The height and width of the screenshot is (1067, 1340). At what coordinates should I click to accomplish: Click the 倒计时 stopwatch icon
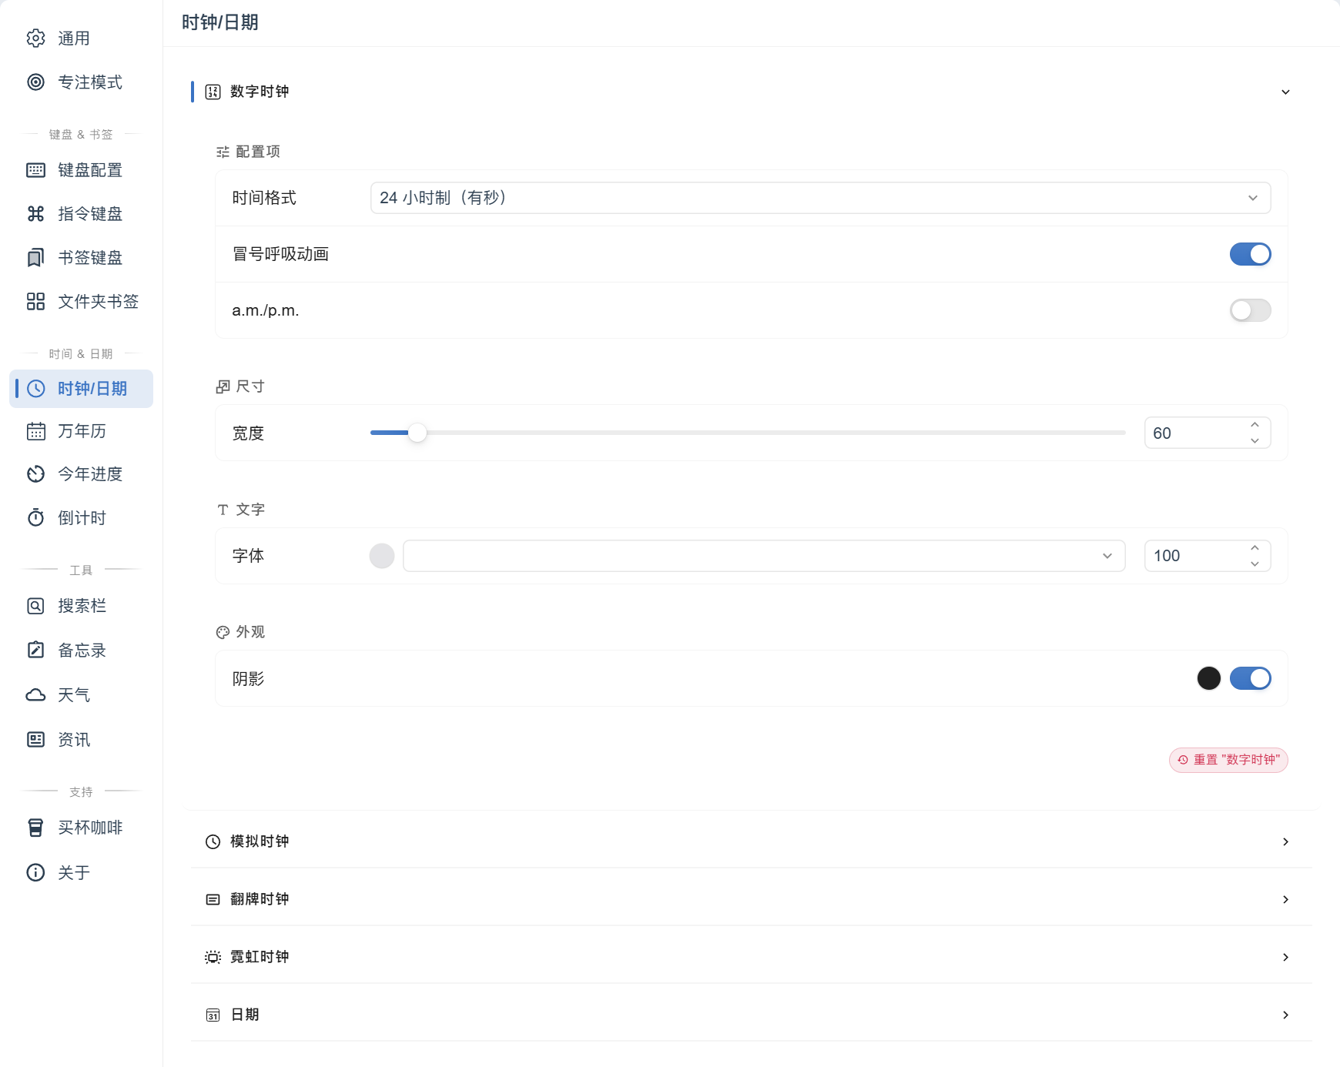[x=35, y=518]
